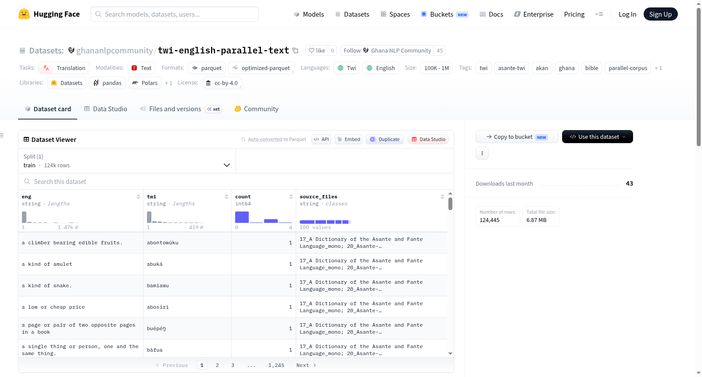
Task: Follow Ghana NLP Community
Action: tap(387, 50)
